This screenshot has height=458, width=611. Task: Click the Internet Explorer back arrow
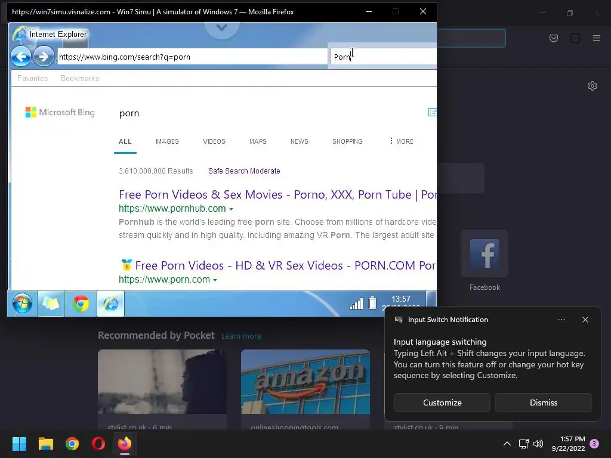click(21, 57)
